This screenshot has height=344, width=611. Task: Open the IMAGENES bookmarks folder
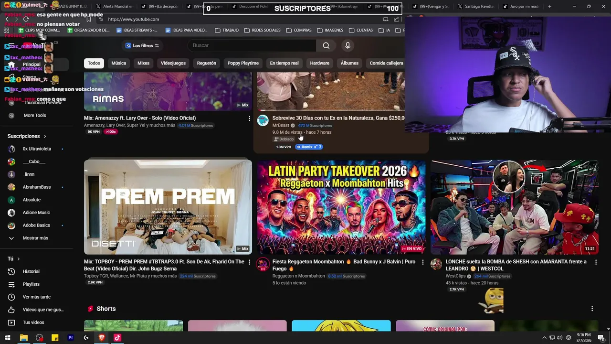[330, 30]
